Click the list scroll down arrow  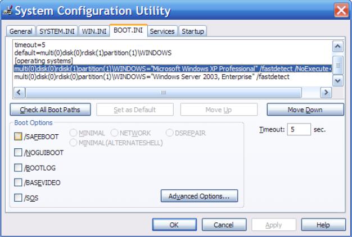point(337,80)
